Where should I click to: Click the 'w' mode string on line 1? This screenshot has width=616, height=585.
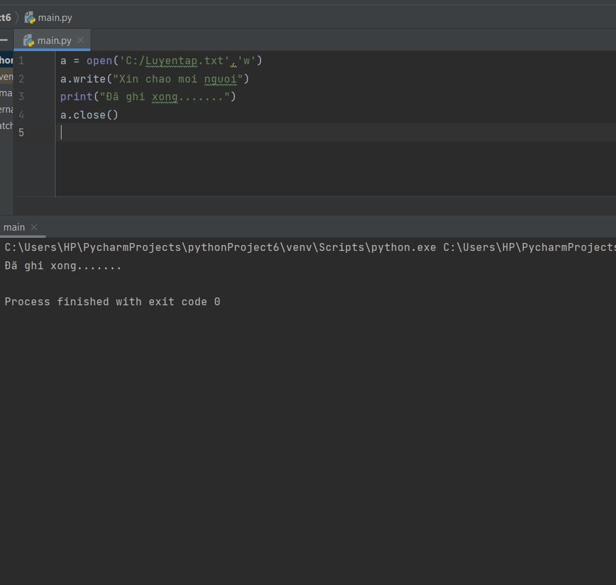pyautogui.click(x=246, y=60)
